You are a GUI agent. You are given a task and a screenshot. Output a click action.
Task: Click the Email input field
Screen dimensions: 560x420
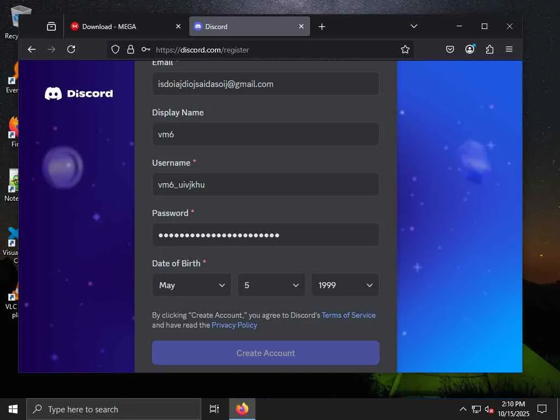(265, 84)
